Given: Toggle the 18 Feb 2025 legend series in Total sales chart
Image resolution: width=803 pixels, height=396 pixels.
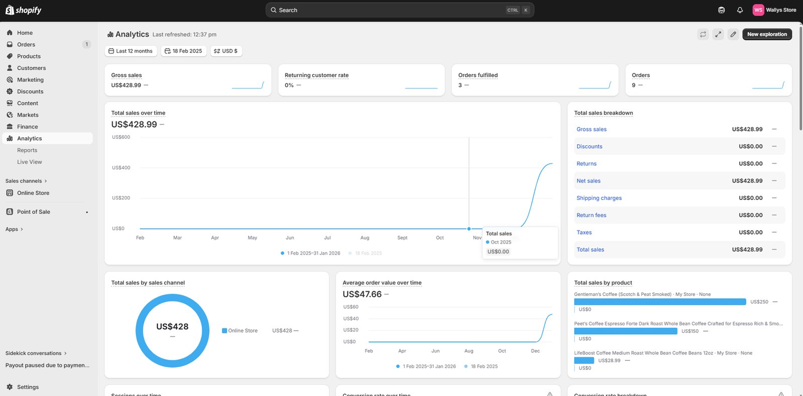Looking at the screenshot, I should [368, 253].
